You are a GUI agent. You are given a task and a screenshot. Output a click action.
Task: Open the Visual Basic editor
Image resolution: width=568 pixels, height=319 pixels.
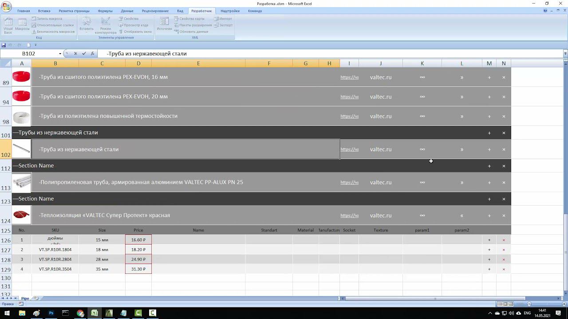click(8, 26)
